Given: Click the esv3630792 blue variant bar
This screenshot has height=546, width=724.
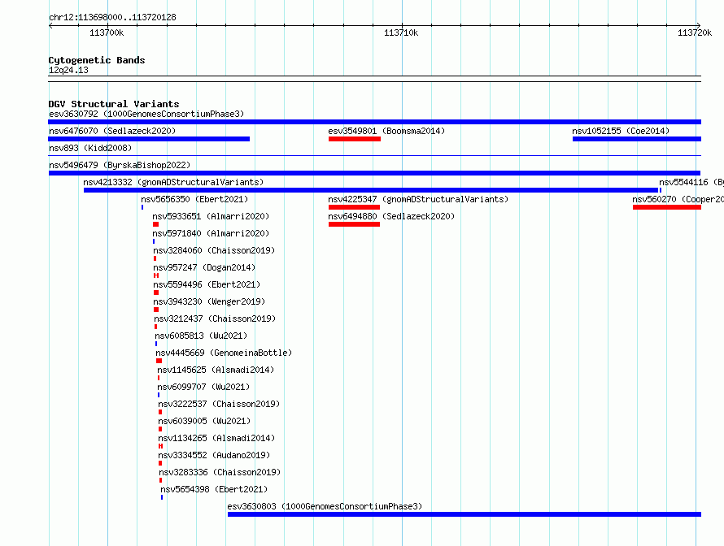Looking at the screenshot, I should coord(374,122).
